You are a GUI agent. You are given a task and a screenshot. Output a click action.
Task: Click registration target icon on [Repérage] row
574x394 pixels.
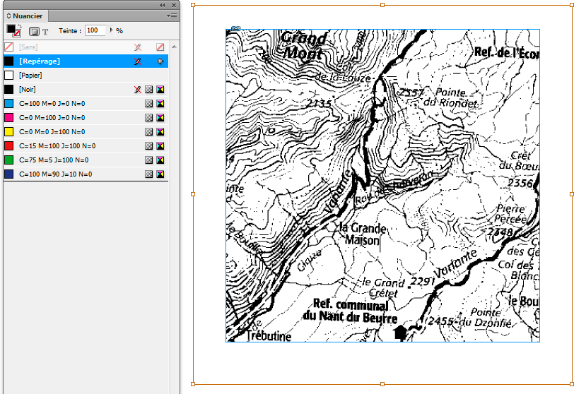160,61
